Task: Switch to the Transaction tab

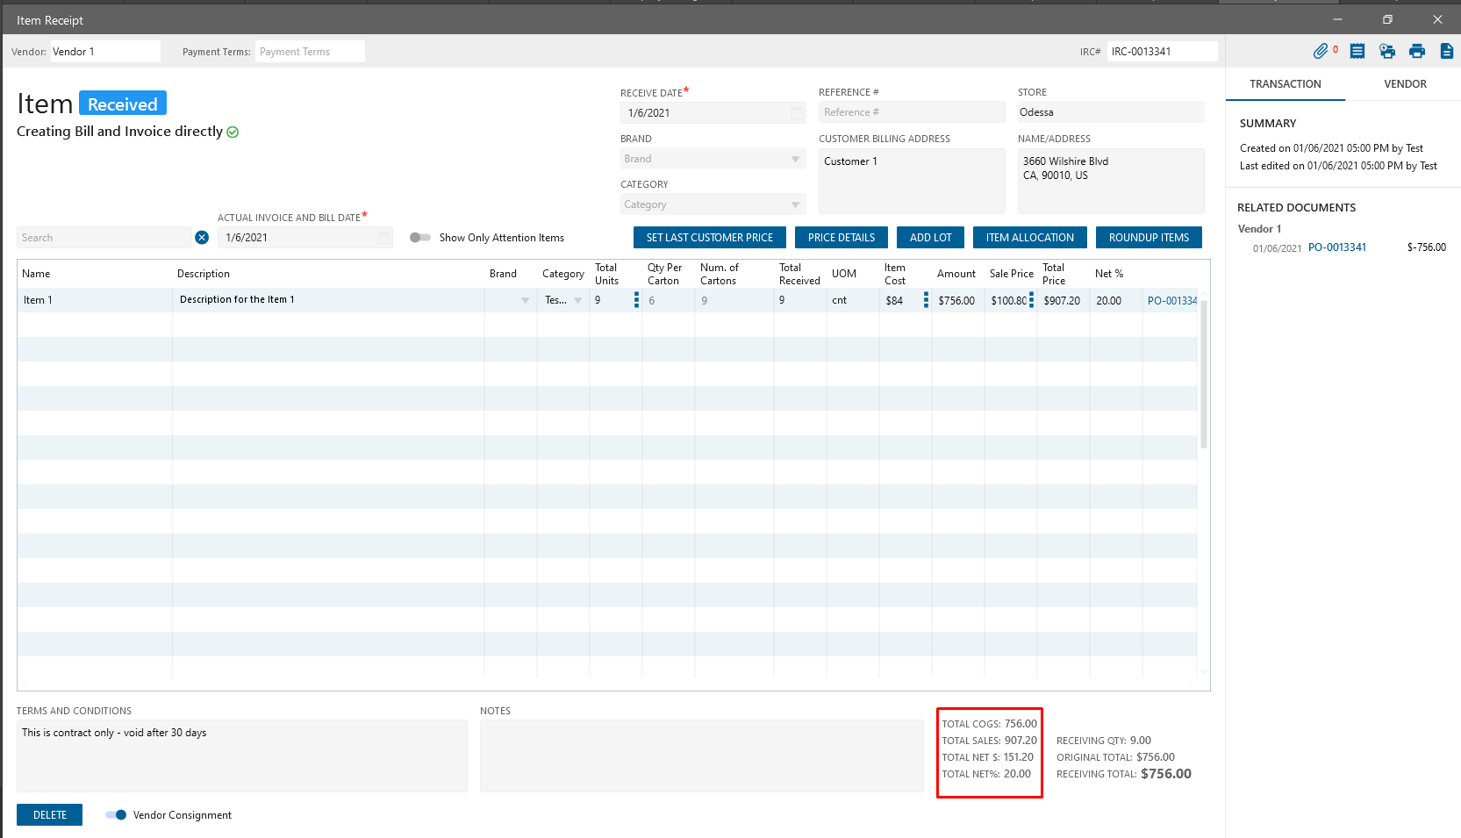Action: [1286, 84]
